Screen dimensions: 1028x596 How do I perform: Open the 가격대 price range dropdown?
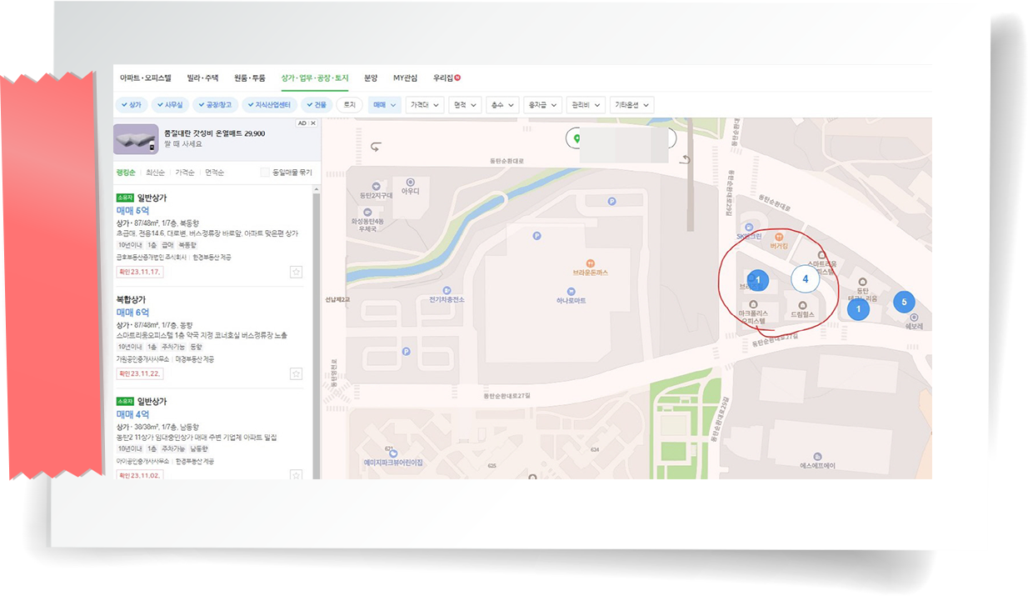click(x=425, y=105)
